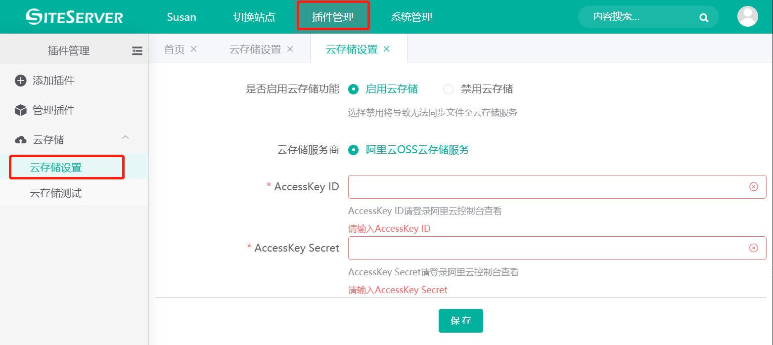Collapse the 云存储 menu chevron
Screen dimensions: 773x345
[126, 137]
